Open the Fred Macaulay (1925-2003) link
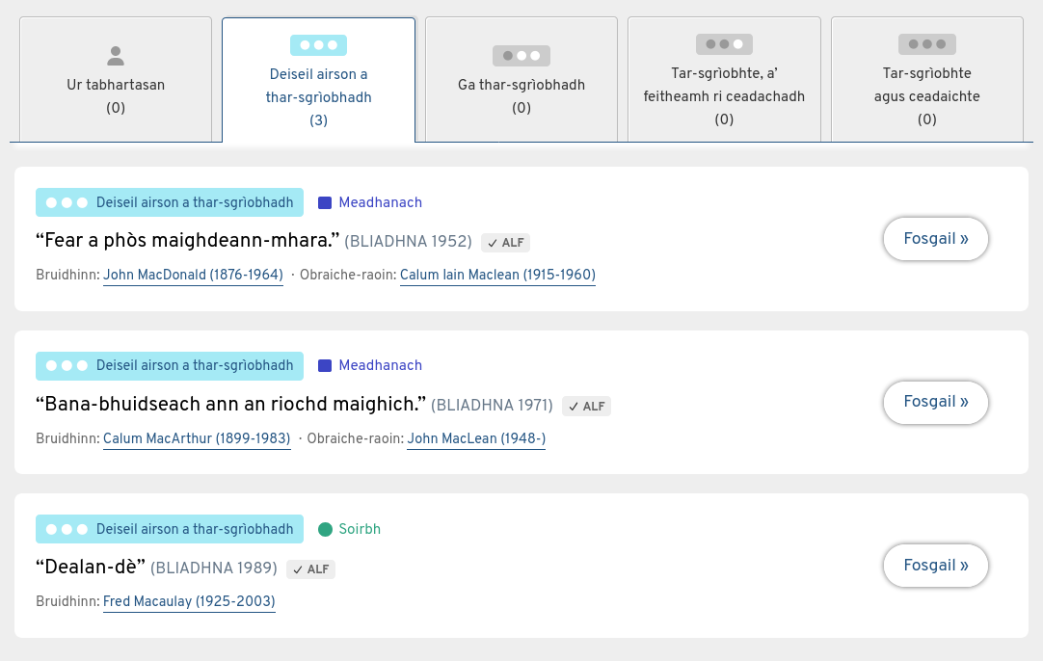 point(189,602)
